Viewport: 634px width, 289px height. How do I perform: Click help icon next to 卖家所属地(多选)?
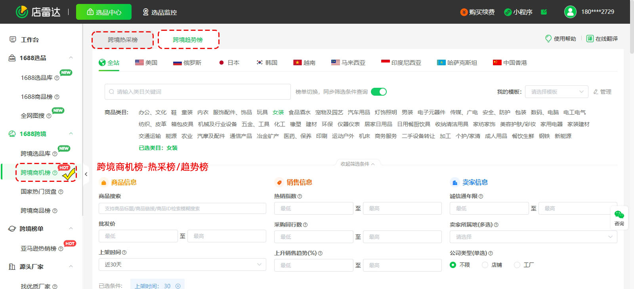coord(496,225)
